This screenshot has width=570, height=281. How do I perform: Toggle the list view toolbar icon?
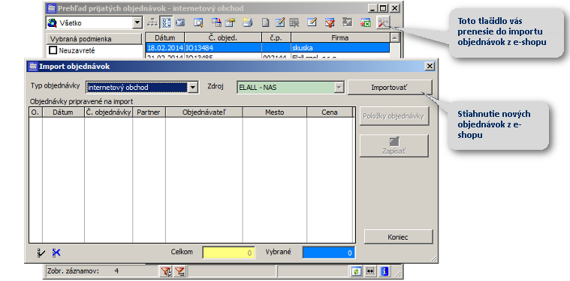click(166, 22)
